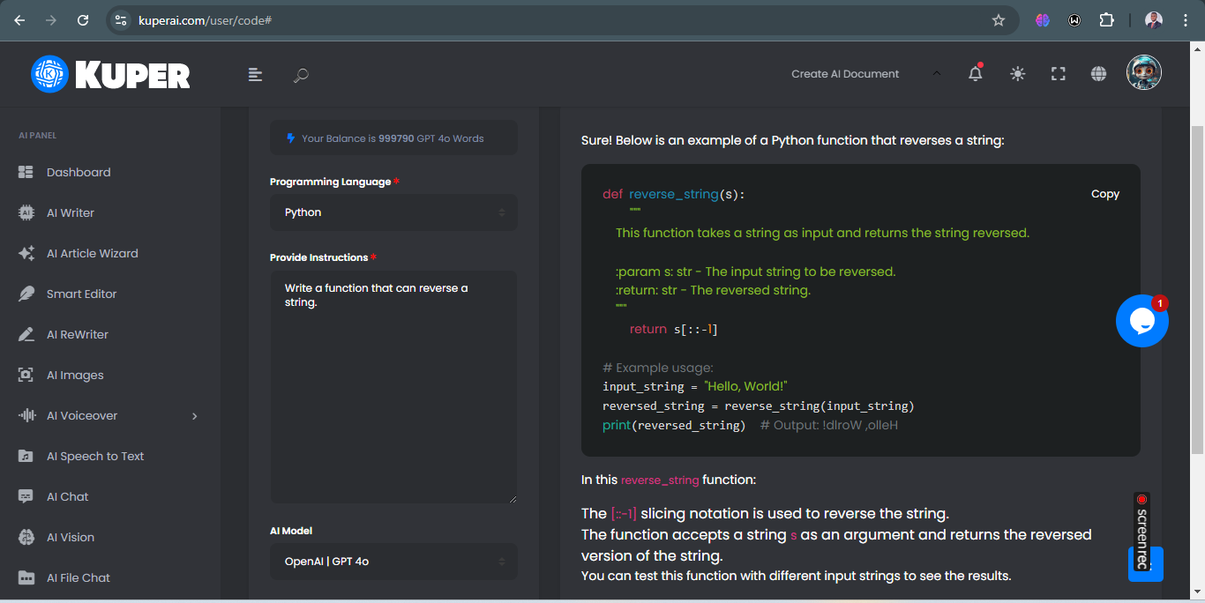Click the Kuper logo
Image resolution: width=1205 pixels, height=603 pixels.
(x=111, y=75)
